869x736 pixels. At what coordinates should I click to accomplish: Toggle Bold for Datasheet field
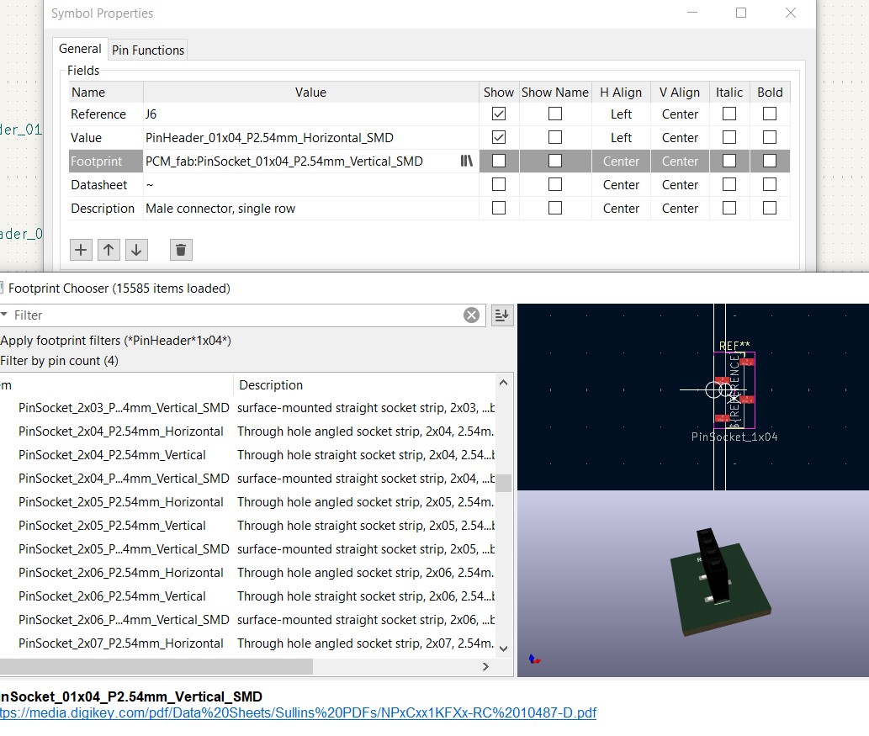[769, 184]
